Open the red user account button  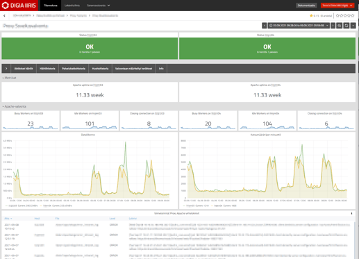[x=337, y=6]
